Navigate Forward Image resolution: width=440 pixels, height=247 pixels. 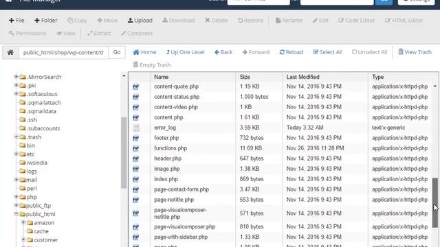(256, 52)
